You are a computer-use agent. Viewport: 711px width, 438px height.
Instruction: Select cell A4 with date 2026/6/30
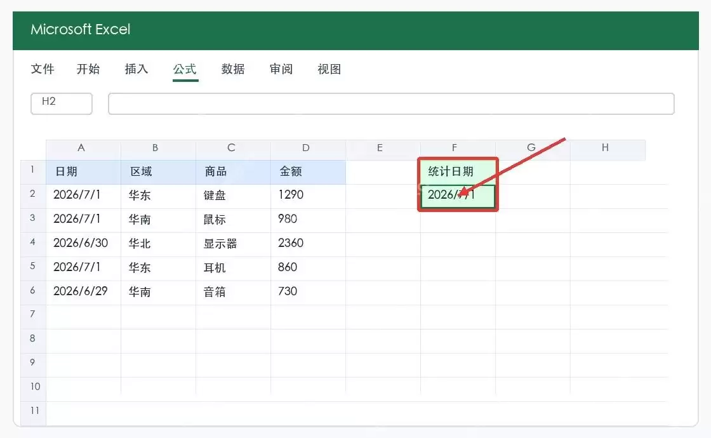(83, 244)
